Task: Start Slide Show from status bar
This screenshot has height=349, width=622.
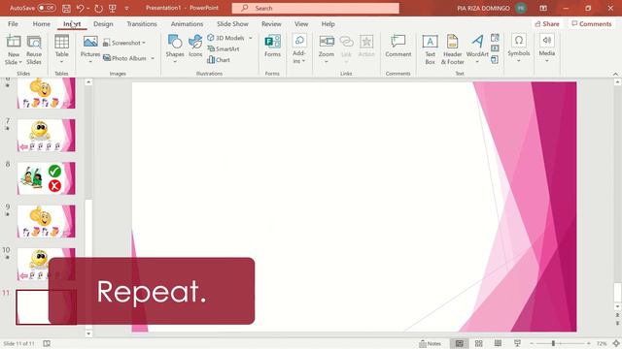Action: click(x=517, y=343)
